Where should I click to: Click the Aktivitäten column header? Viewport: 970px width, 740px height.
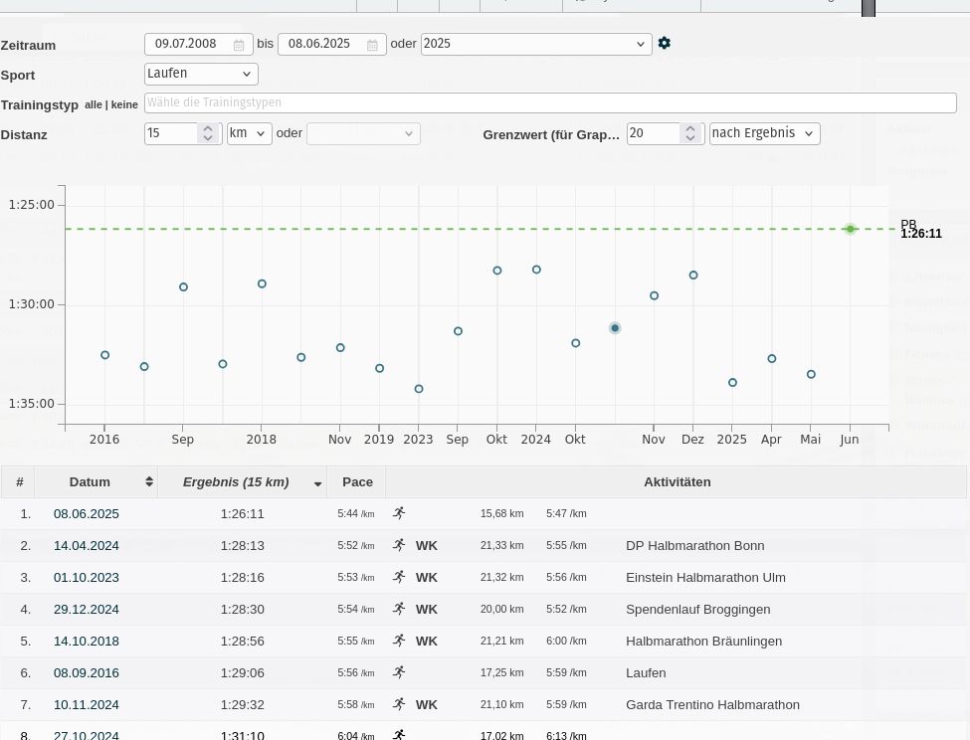click(x=677, y=481)
